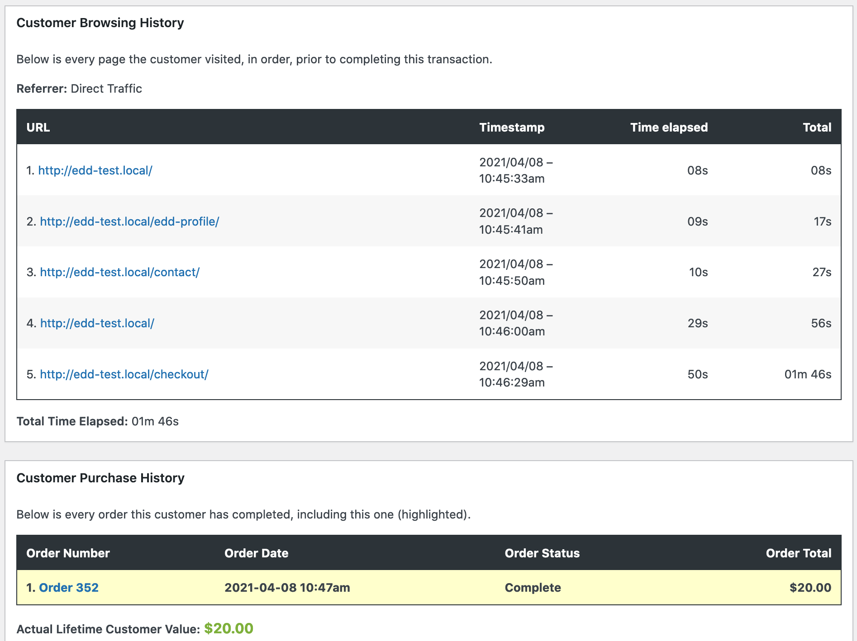Click the Order Total column header
857x641 pixels.
(798, 553)
